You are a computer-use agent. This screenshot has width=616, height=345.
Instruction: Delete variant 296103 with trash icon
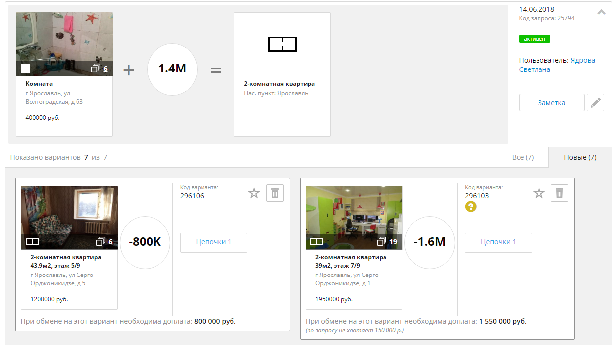[x=559, y=193]
